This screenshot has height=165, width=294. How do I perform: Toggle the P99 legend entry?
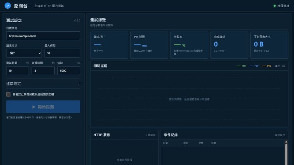(x=267, y=66)
